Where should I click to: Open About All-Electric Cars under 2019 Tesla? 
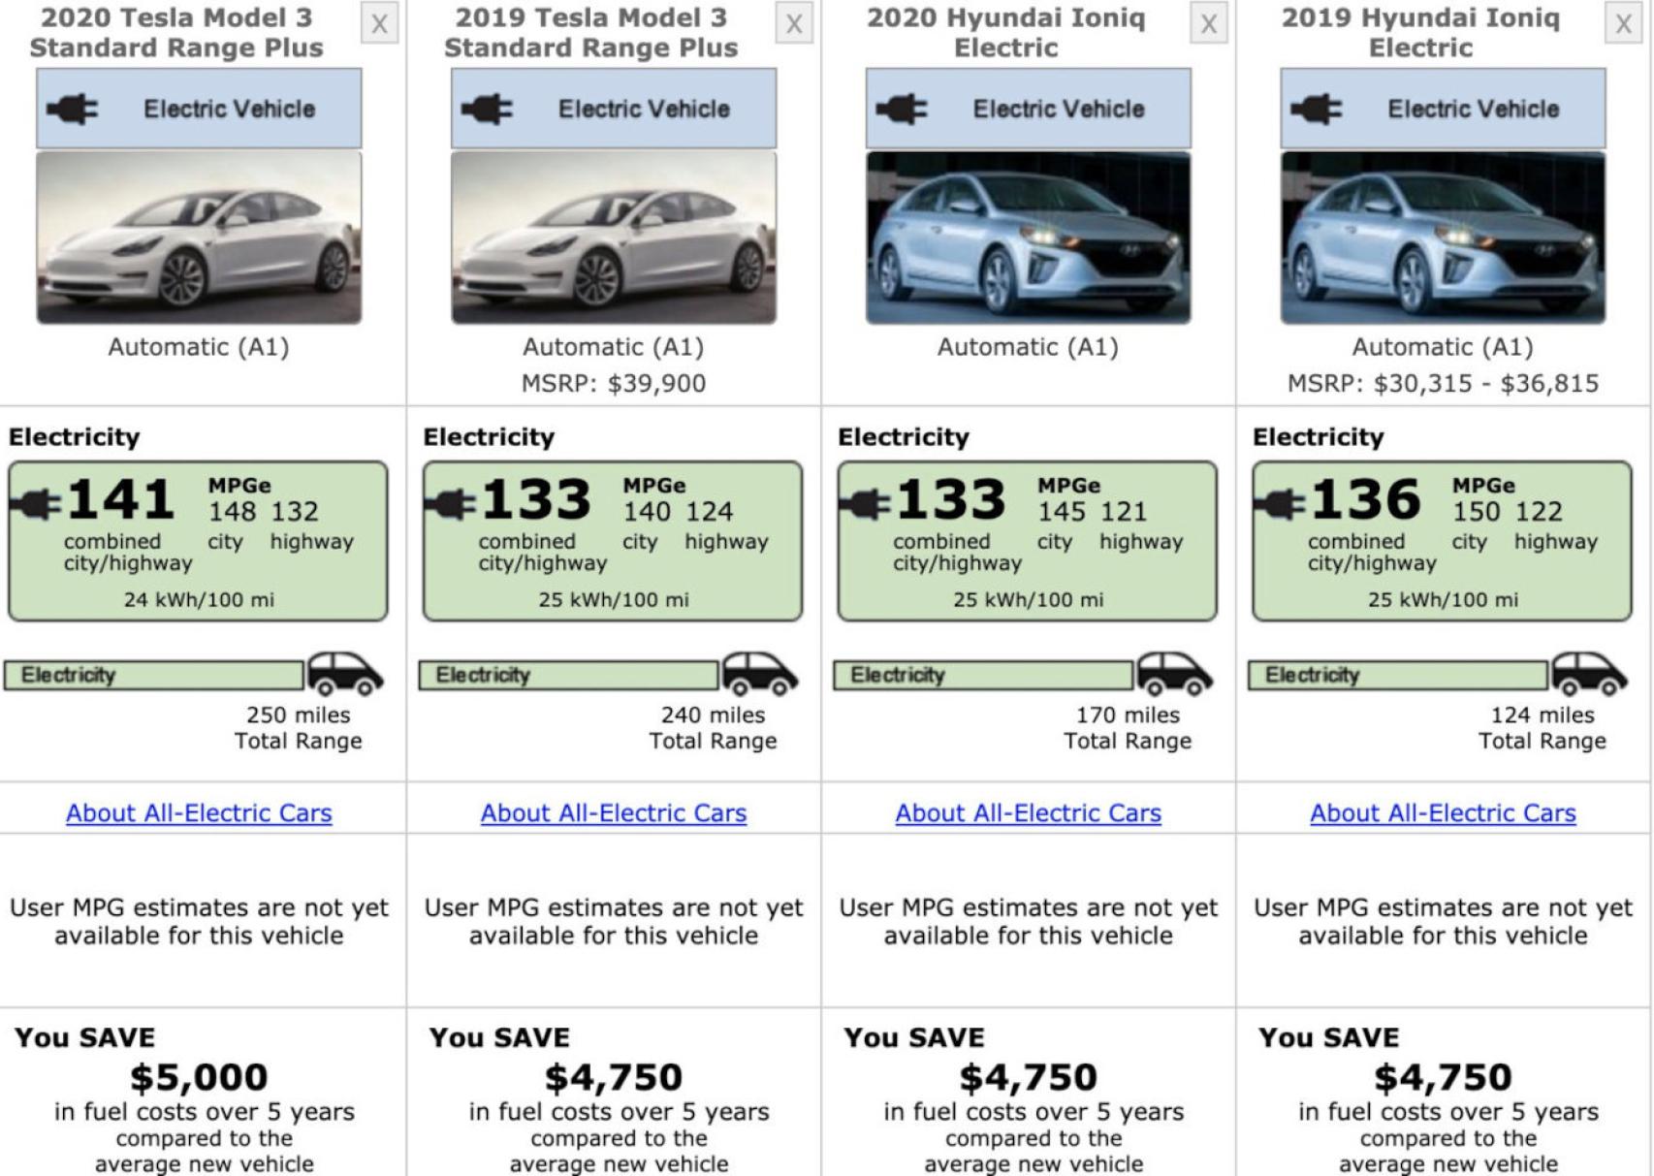pyautogui.click(x=614, y=812)
